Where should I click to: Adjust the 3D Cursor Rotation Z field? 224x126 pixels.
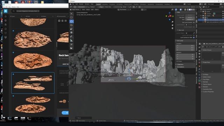click(185, 58)
